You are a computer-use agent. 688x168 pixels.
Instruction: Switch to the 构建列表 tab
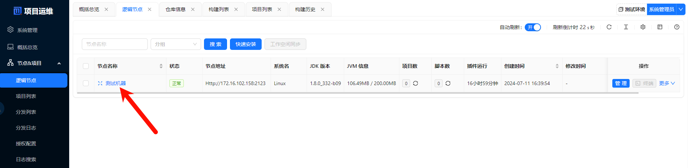click(219, 9)
